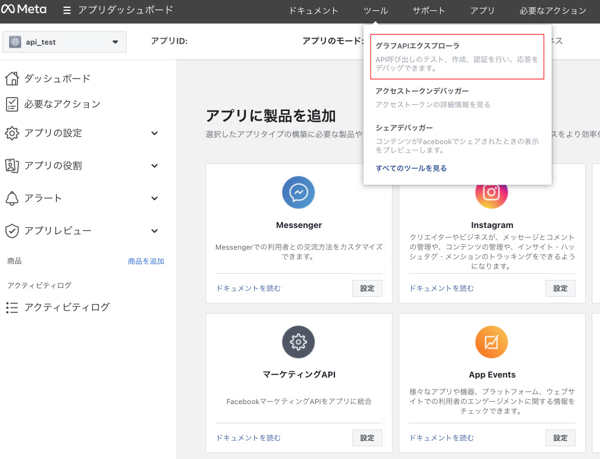
Task: Expand the アプリレビュー section chevron
Action: [x=155, y=231]
